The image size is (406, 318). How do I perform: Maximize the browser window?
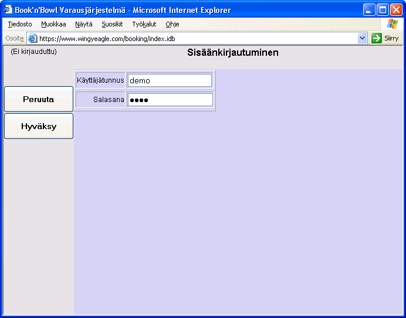(383, 10)
